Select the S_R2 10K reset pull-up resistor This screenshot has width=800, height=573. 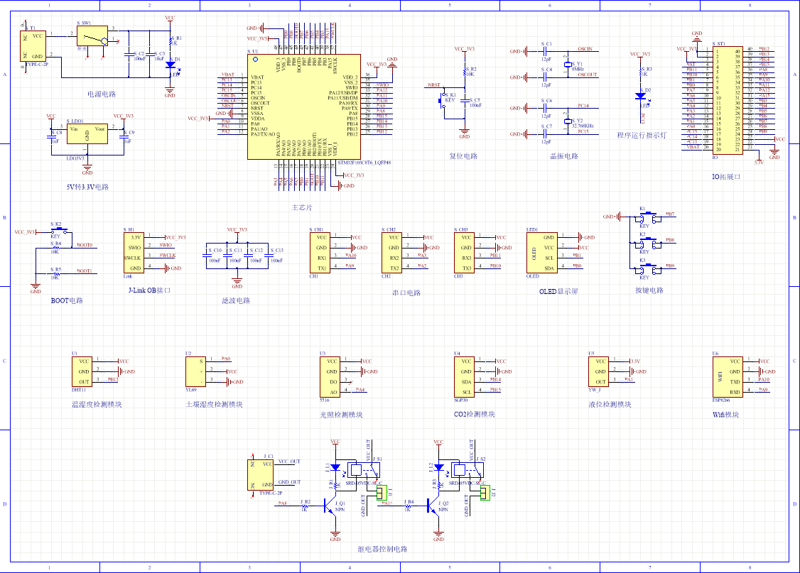(x=465, y=72)
